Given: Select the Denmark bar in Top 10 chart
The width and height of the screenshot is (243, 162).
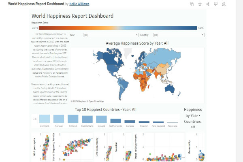Looking at the screenshot, I should pos(45,119).
